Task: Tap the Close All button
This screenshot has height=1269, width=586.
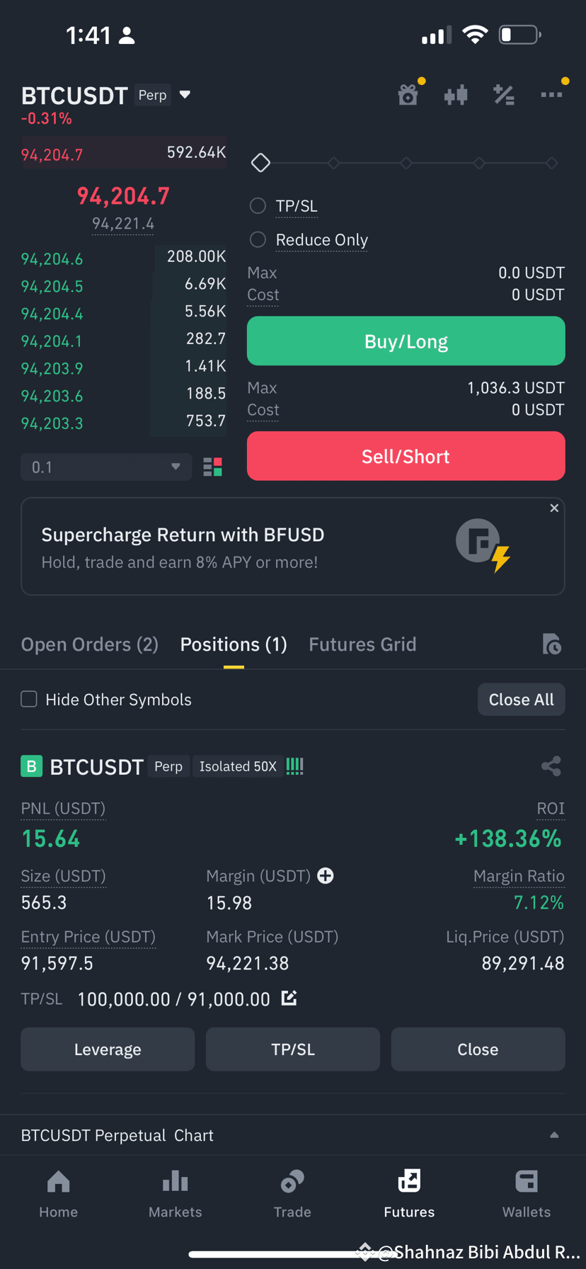Action: (x=522, y=700)
